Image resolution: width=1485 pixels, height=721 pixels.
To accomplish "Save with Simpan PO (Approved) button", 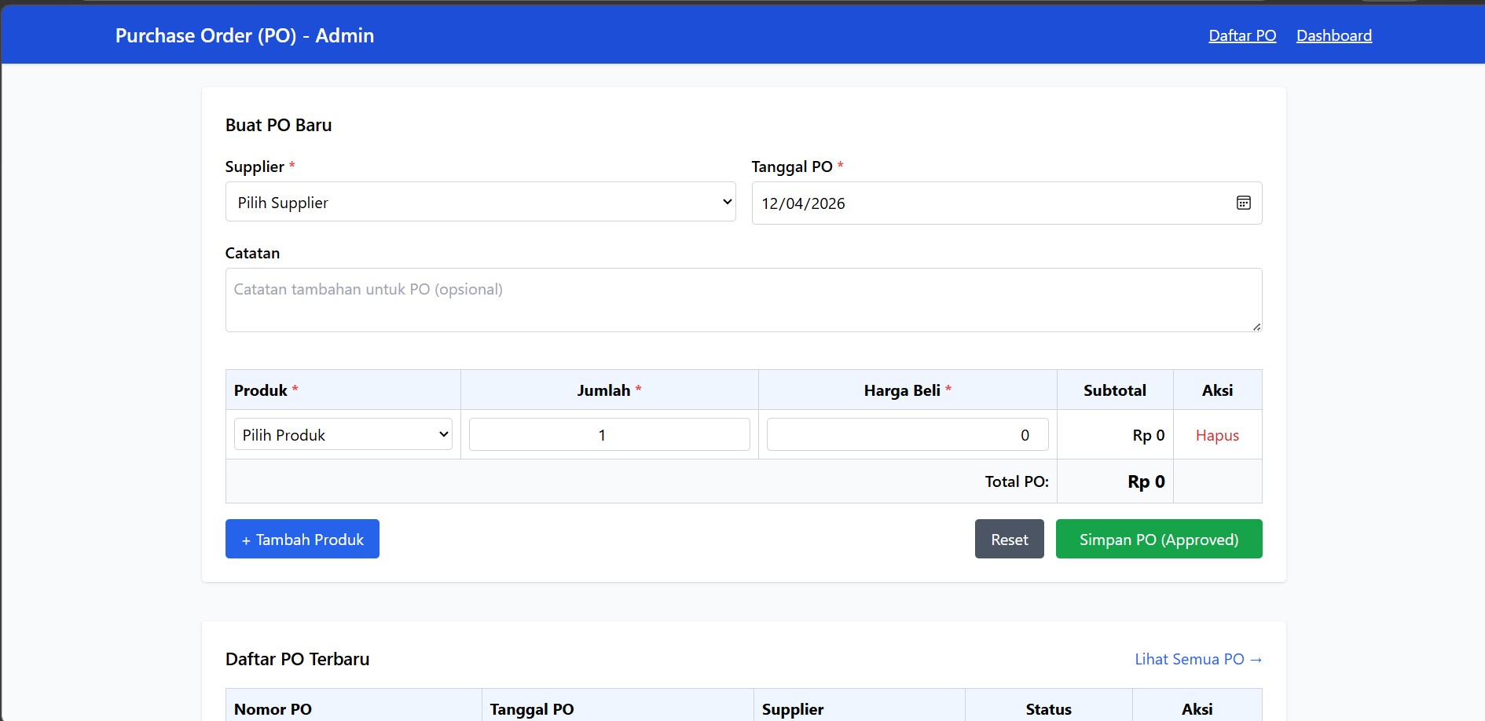I will pyautogui.click(x=1158, y=540).
